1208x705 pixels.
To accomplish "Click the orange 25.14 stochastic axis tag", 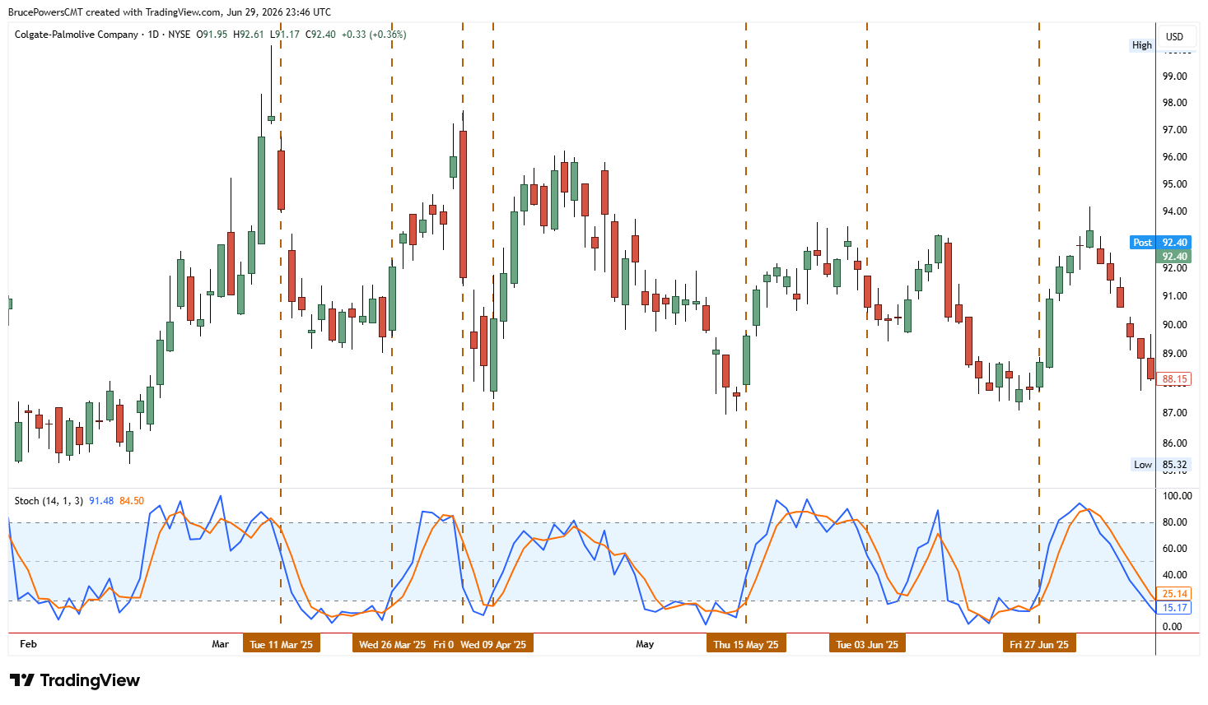I will point(1174,594).
